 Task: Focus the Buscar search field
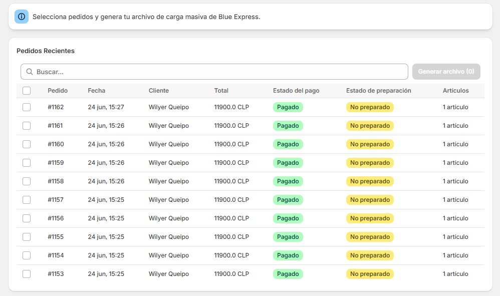[214, 72]
